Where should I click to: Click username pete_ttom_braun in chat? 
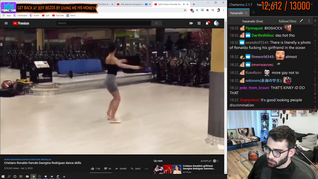coord(254,88)
